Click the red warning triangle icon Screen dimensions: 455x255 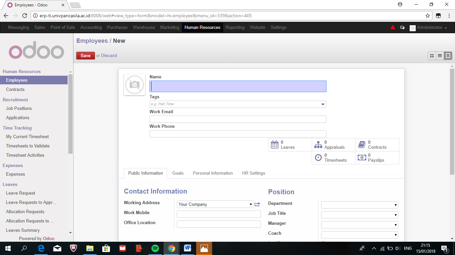(x=393, y=28)
